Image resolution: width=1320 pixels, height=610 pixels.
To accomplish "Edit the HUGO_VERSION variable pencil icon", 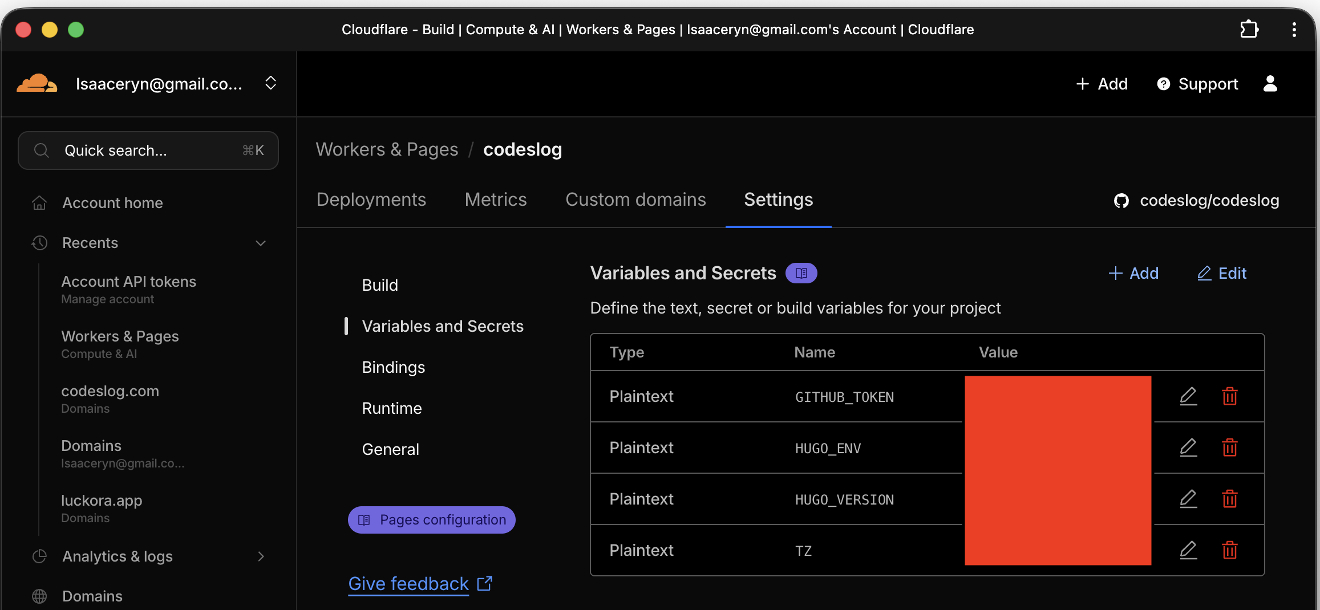I will pos(1188,499).
